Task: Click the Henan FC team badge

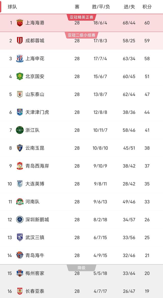Action: coord(20,202)
